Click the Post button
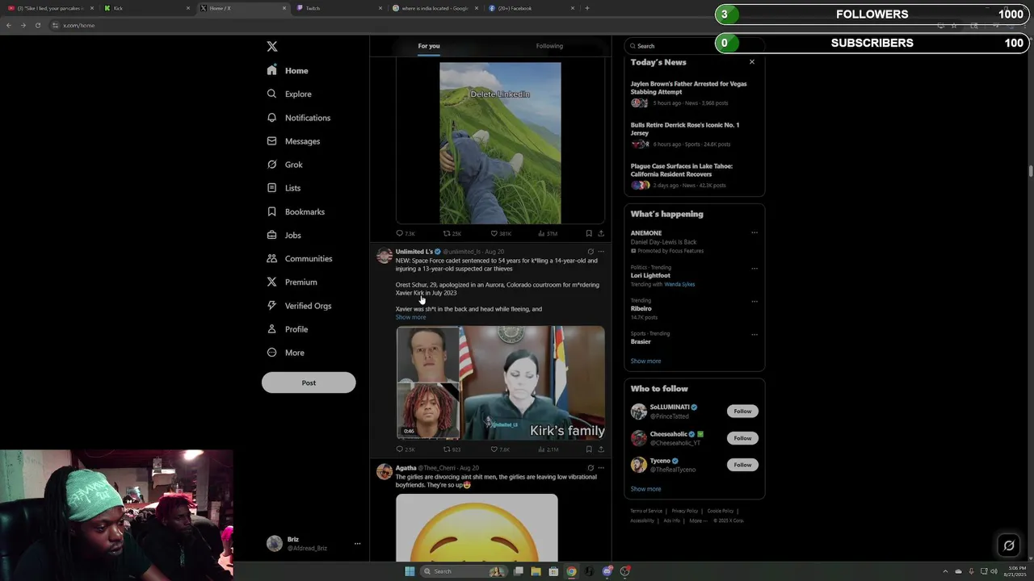The image size is (1034, 581). tap(309, 382)
